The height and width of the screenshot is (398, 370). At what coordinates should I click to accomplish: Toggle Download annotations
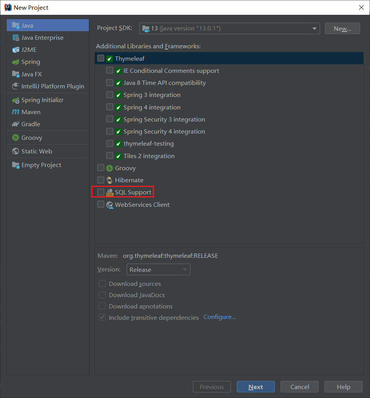tap(103, 306)
